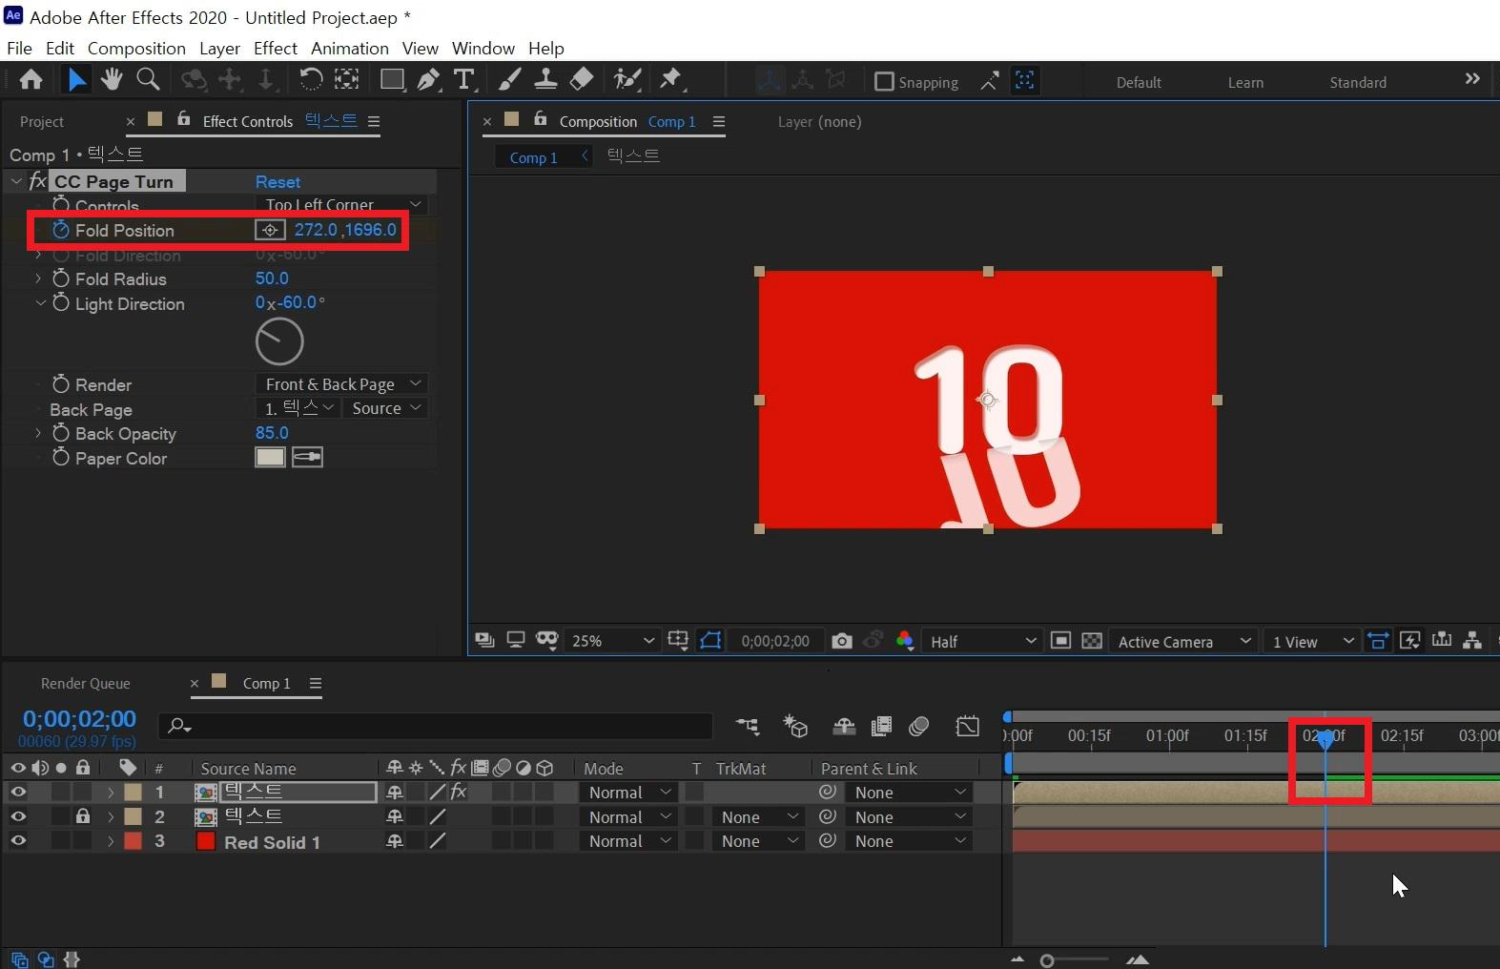This screenshot has width=1500, height=969.
Task: Click the Home icon in the toolbar
Action: tap(31, 80)
